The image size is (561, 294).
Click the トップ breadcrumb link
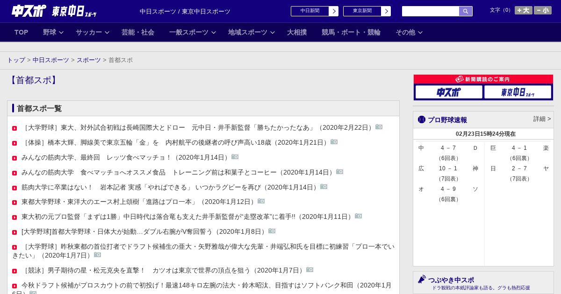pos(16,60)
